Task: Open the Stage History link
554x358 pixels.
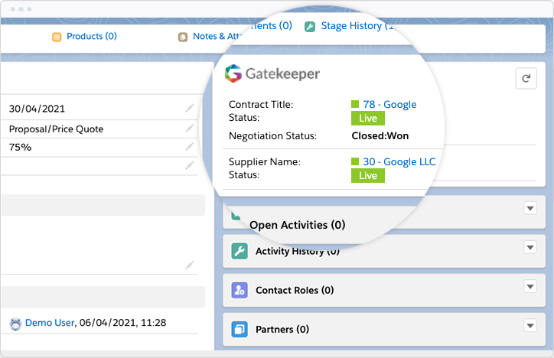Action: pyautogui.click(x=358, y=26)
